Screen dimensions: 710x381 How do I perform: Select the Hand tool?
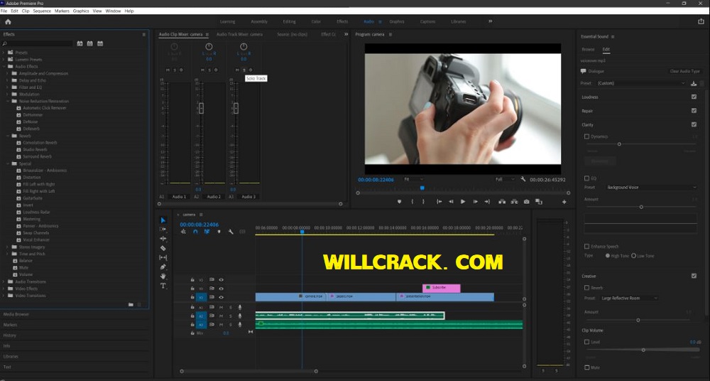pos(163,277)
